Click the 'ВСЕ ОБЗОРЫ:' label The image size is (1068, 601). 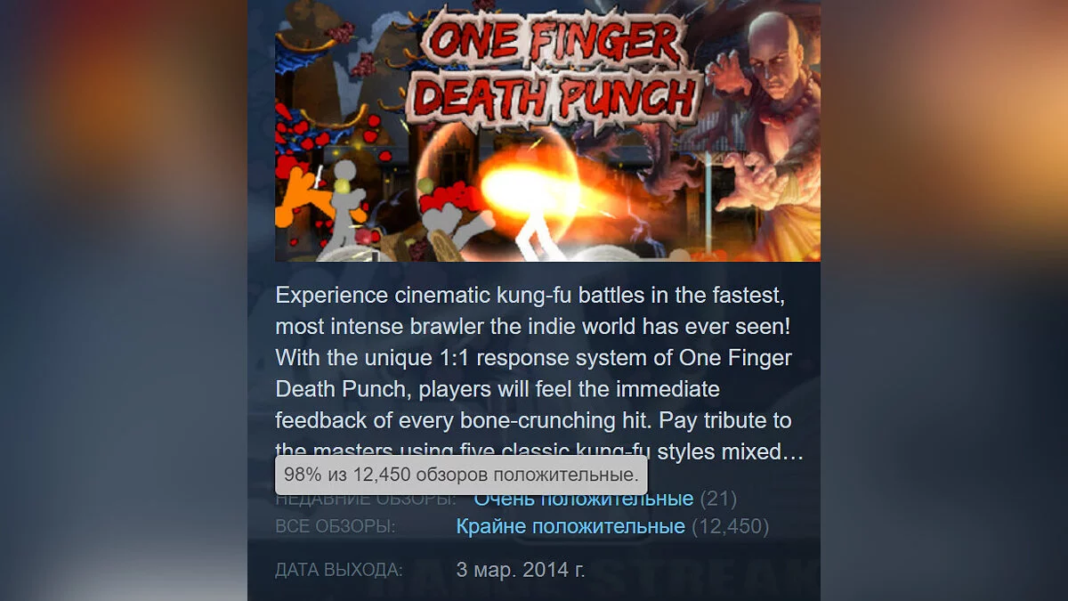coord(336,527)
